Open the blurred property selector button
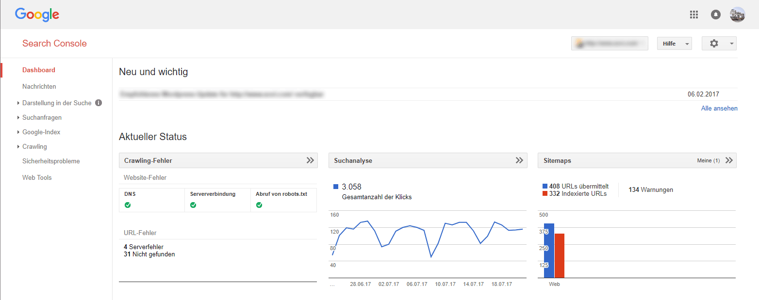 click(610, 43)
